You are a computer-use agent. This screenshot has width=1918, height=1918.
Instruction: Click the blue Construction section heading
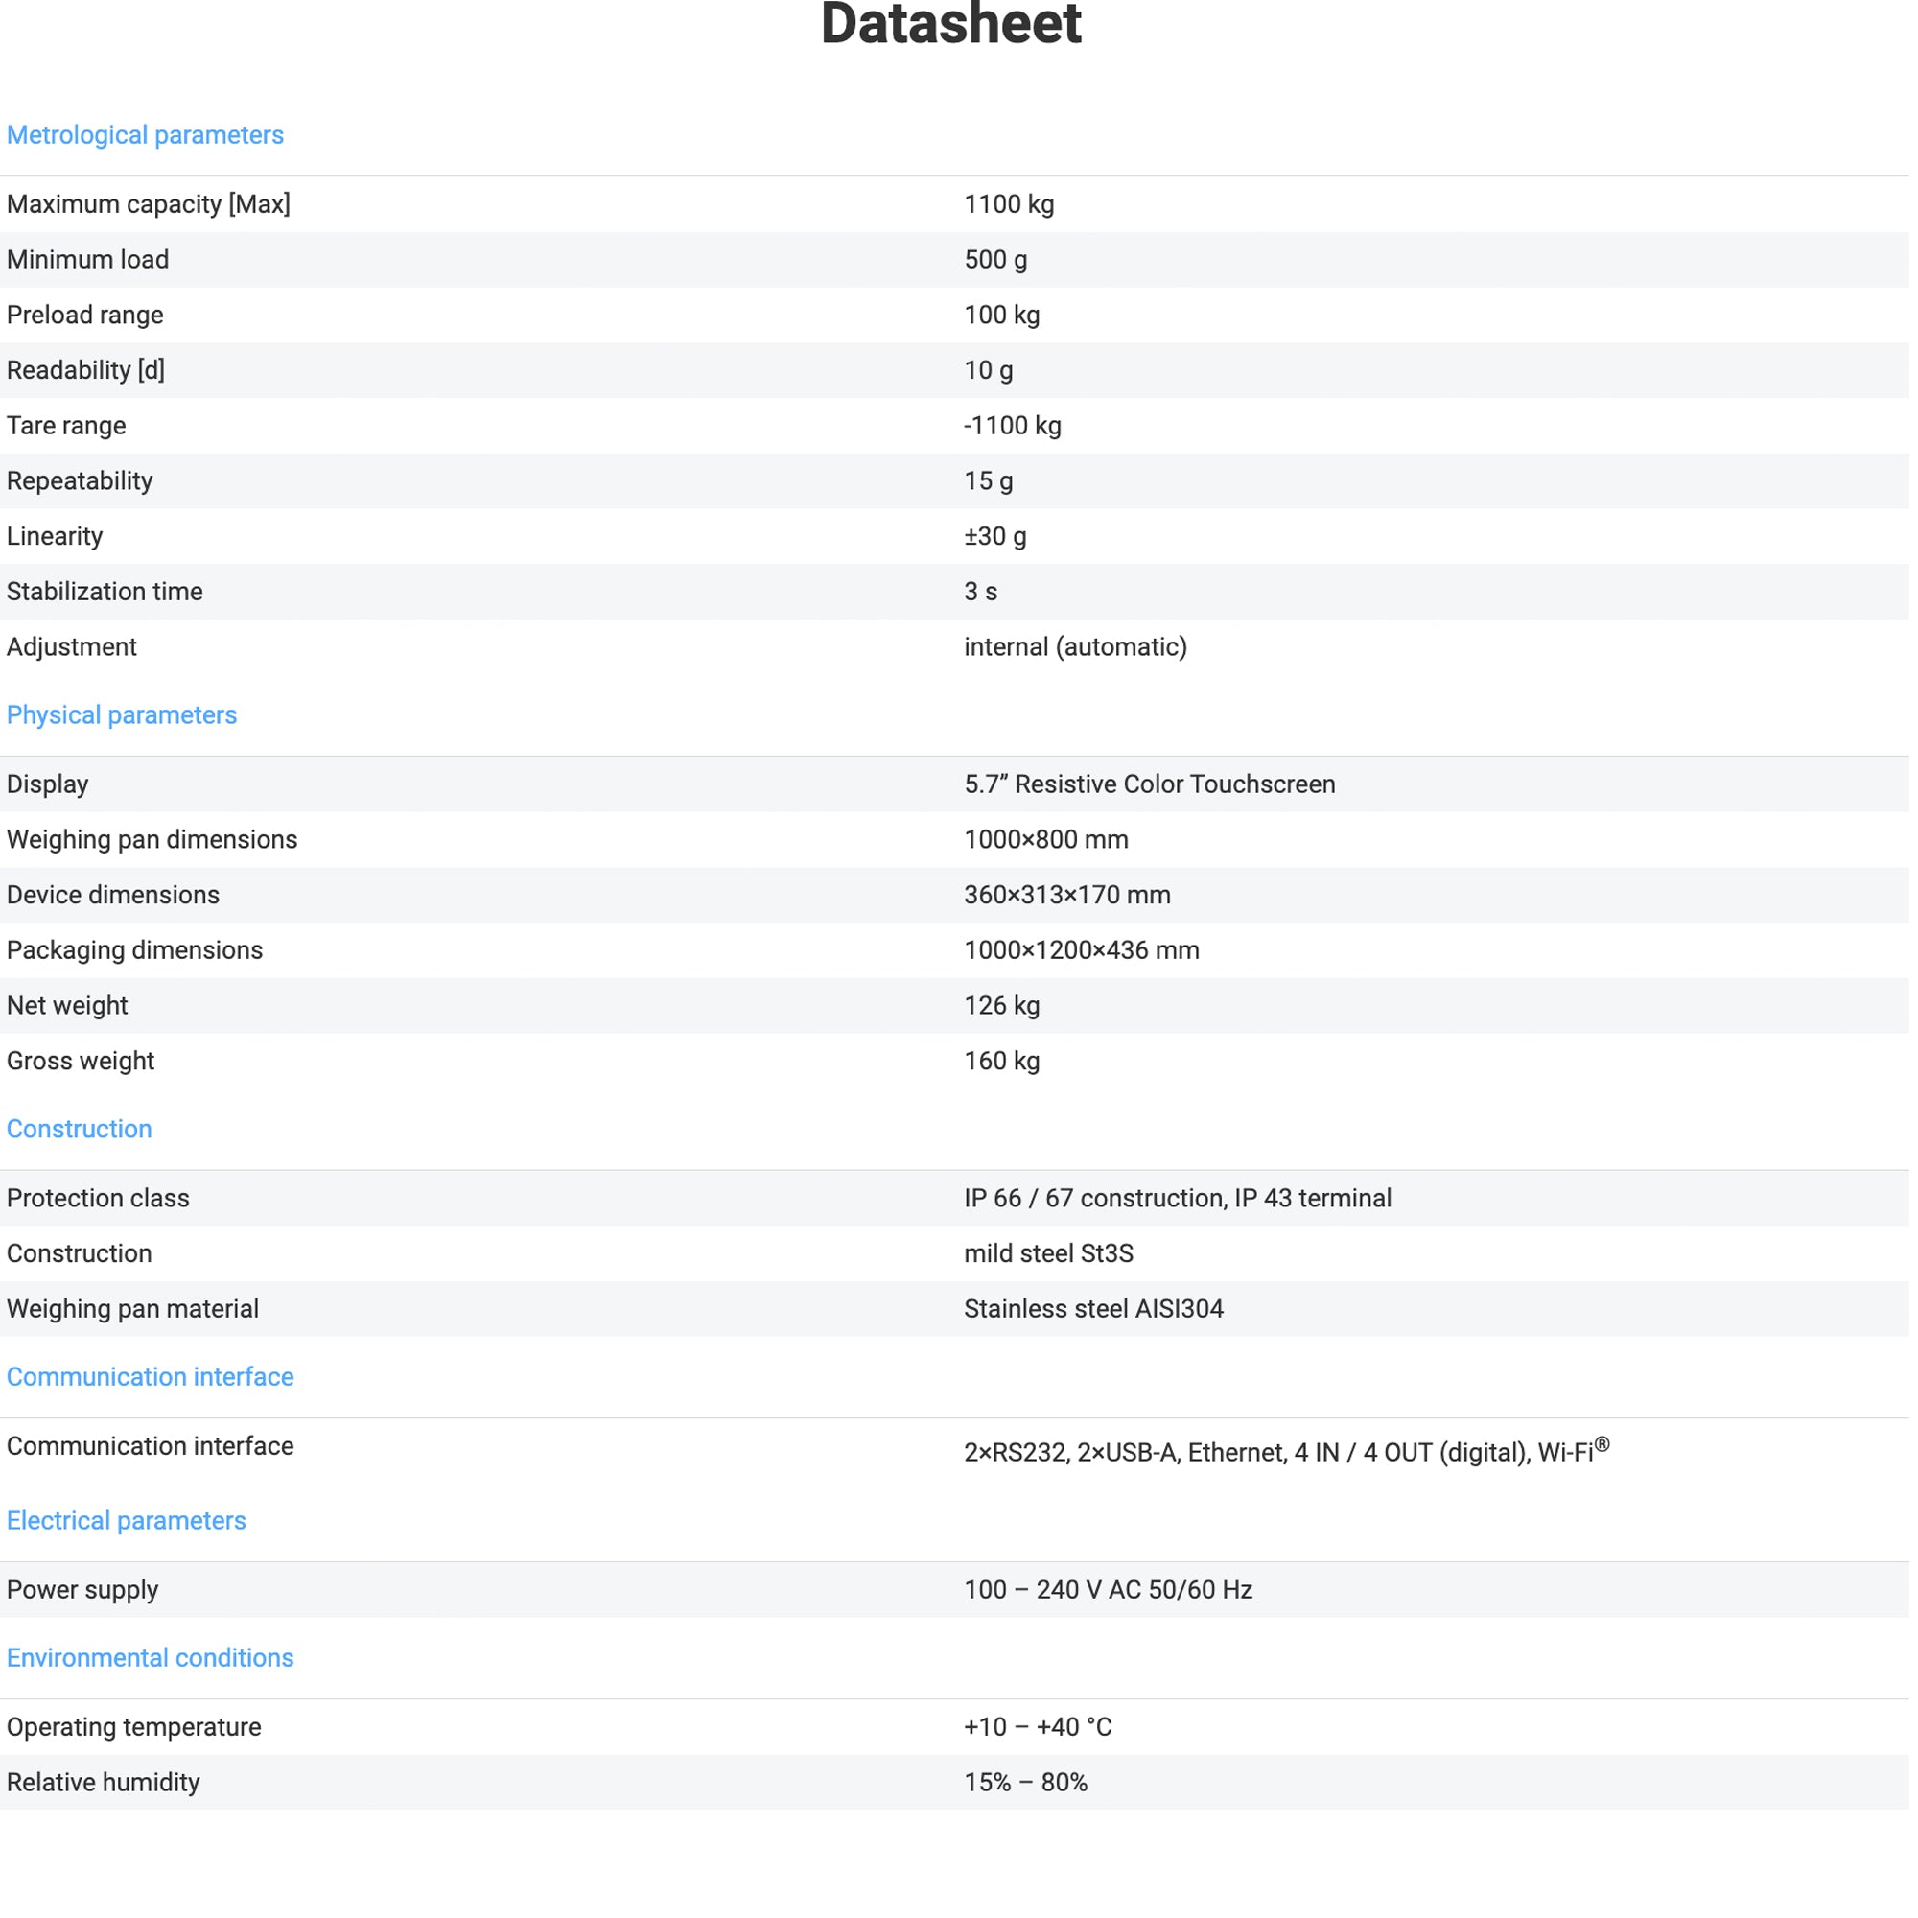tap(80, 1129)
